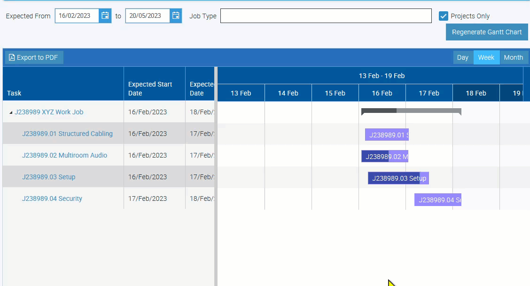Select the J238989.03 Setup Gantt bar
The width and height of the screenshot is (530, 286).
[x=398, y=178]
